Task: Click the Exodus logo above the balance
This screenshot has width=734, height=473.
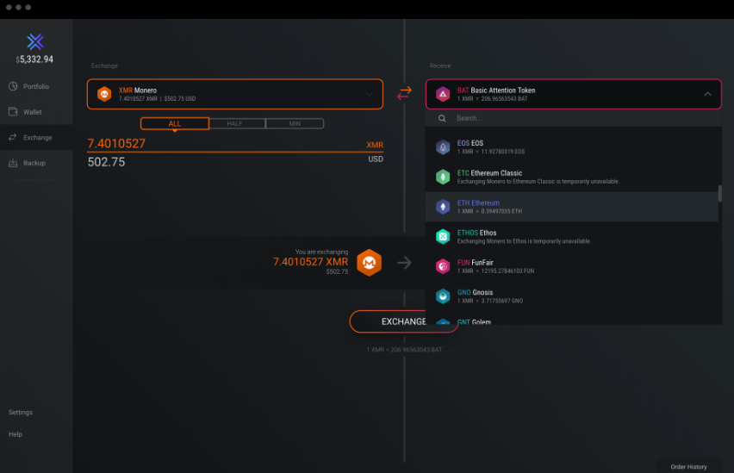Action: coord(35,41)
